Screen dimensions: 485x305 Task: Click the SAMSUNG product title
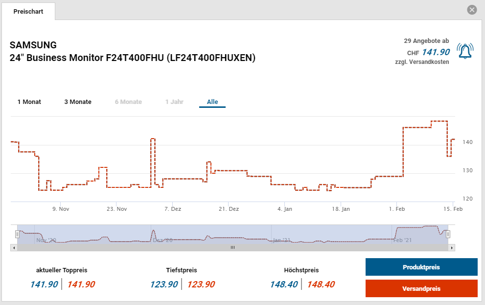[x=33, y=45]
